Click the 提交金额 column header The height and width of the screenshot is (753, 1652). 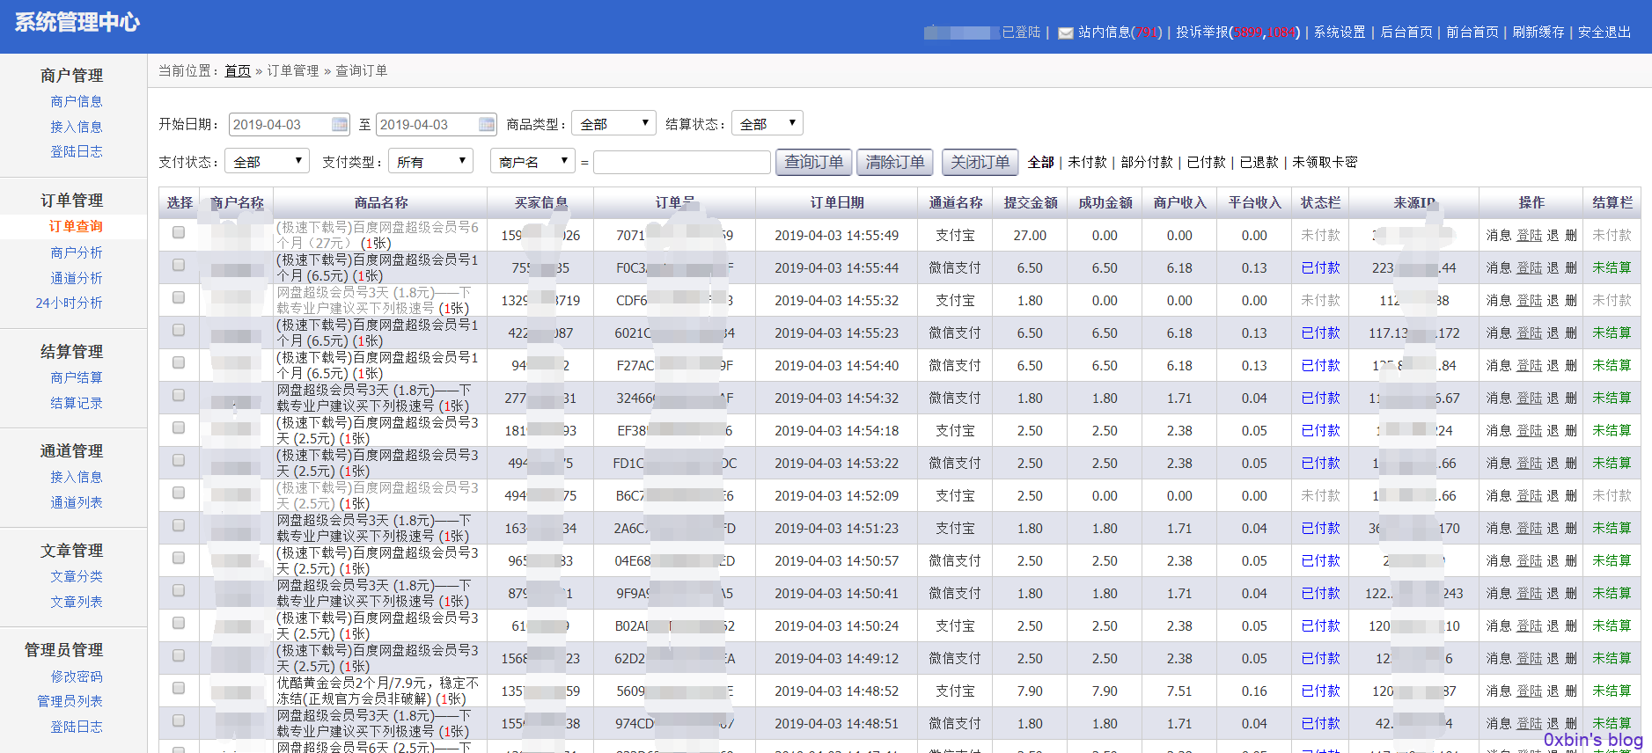point(1031,202)
